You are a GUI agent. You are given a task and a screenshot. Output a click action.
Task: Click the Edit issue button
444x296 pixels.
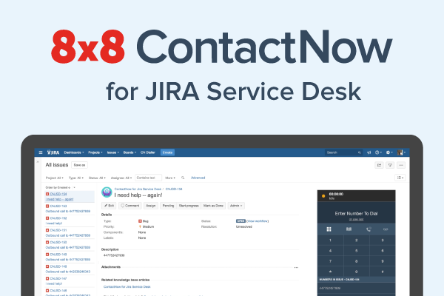click(x=109, y=206)
